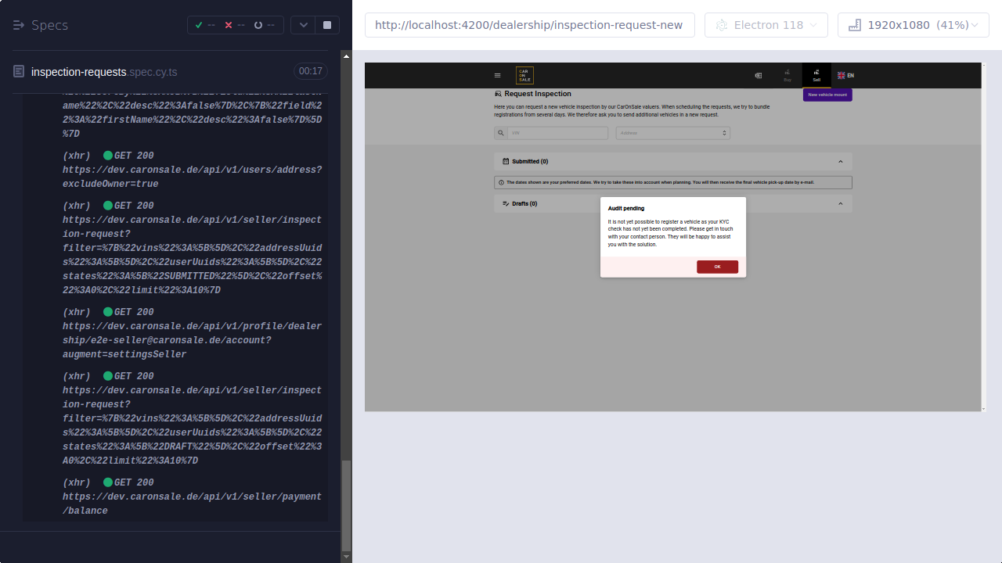Click the stop square button in Cypress runner
This screenshot has height=563, width=1002.
[326, 24]
